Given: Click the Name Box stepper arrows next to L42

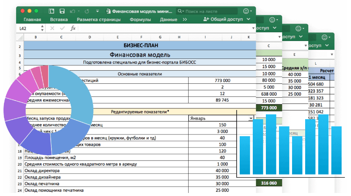Looking at the screenshot, I should point(42,28).
